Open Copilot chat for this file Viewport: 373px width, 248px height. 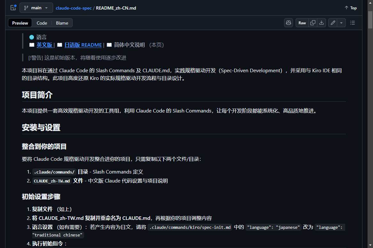289,23
